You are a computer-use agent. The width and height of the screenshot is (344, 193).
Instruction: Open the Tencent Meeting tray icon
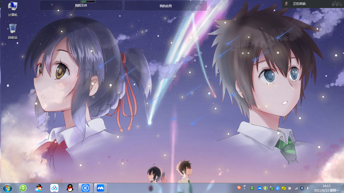259,188
